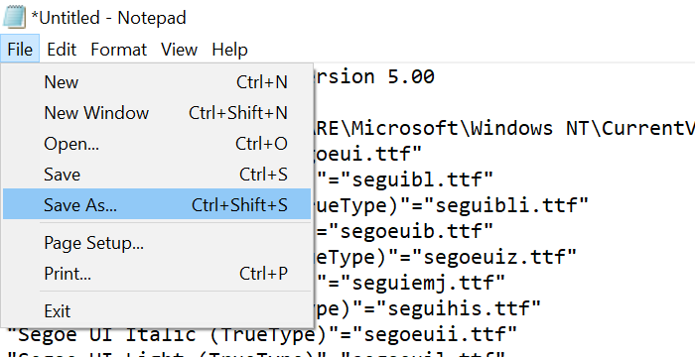Choose Save As... menu entry
This screenshot has width=695, height=357.
(x=157, y=204)
